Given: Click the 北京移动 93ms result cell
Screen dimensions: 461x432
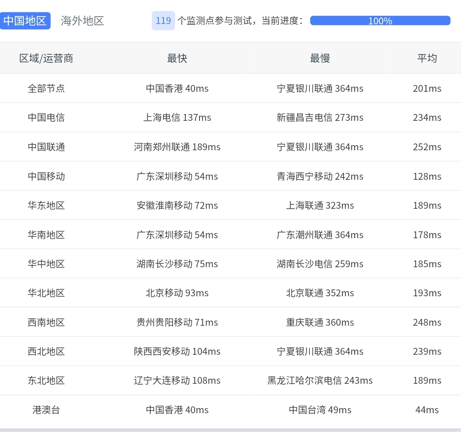Looking at the screenshot, I should [x=177, y=293].
